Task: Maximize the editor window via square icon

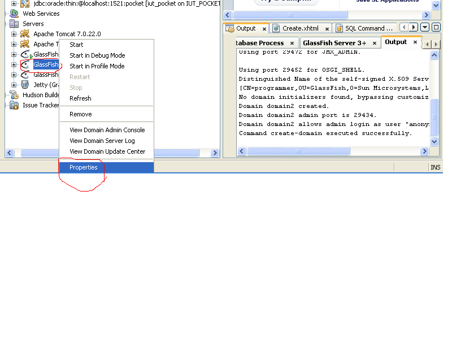Action: pos(436,27)
